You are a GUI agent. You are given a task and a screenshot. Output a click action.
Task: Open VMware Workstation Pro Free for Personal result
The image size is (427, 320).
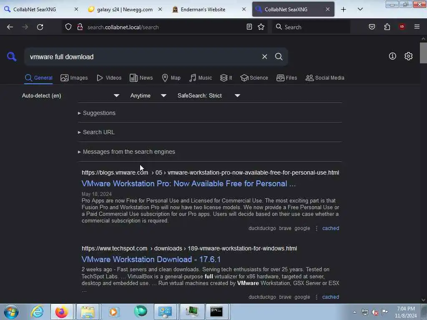[188, 184]
